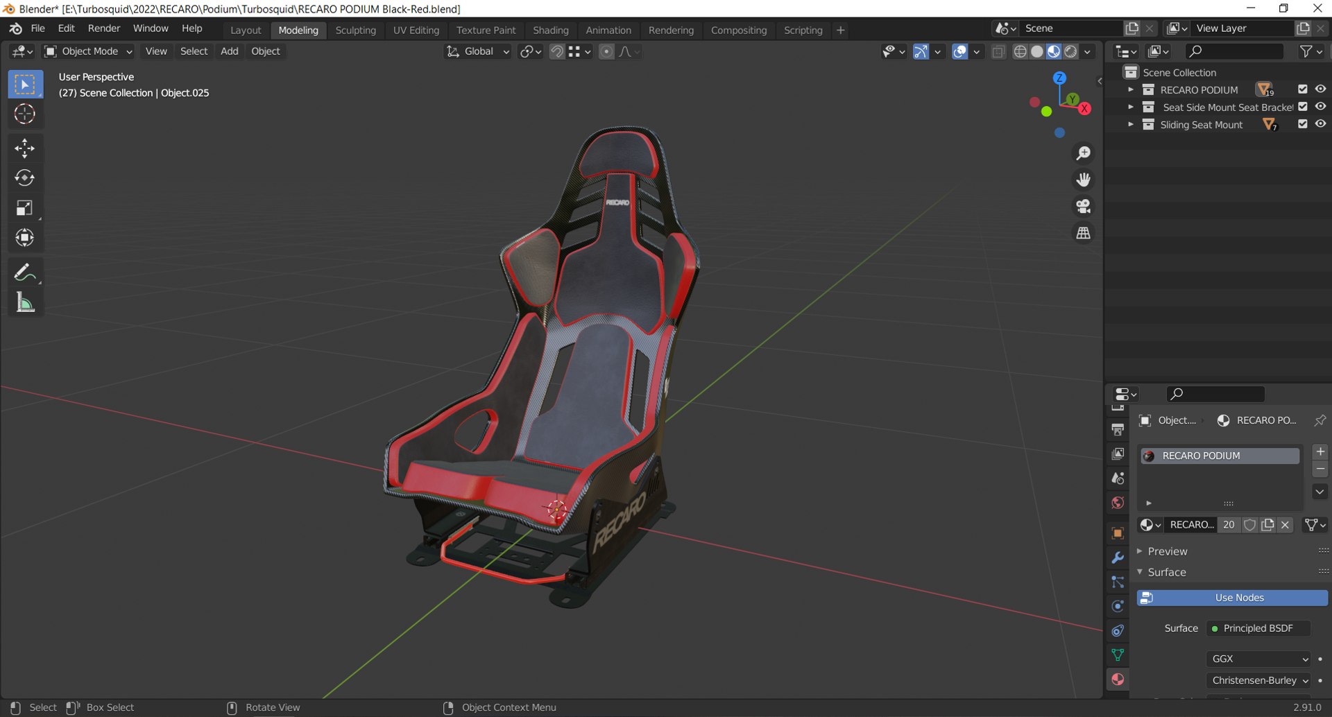The width and height of the screenshot is (1332, 717).
Task: Switch to the Sculpting workspace tab
Action: [x=356, y=31]
